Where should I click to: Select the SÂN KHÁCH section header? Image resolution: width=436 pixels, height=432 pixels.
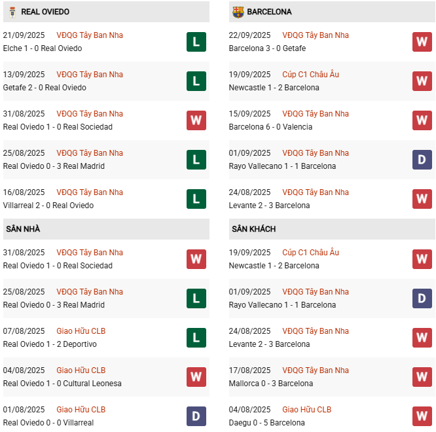point(253,229)
